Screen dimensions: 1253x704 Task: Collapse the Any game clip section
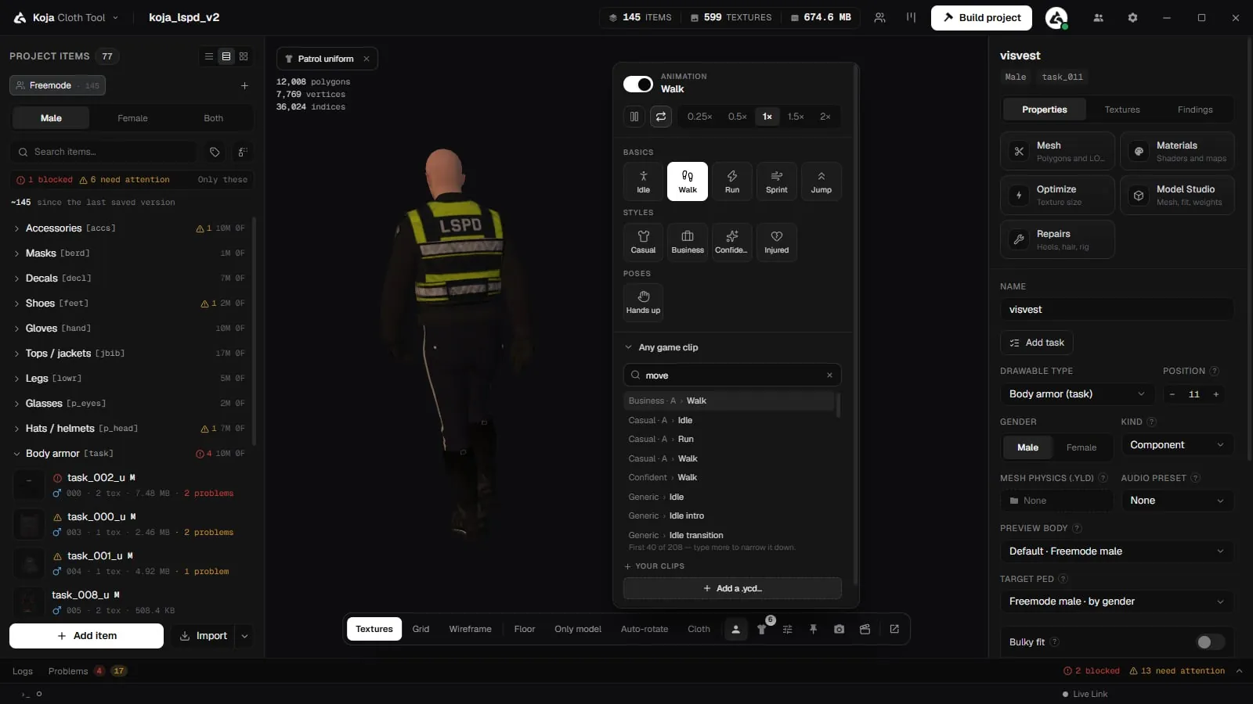point(732,347)
